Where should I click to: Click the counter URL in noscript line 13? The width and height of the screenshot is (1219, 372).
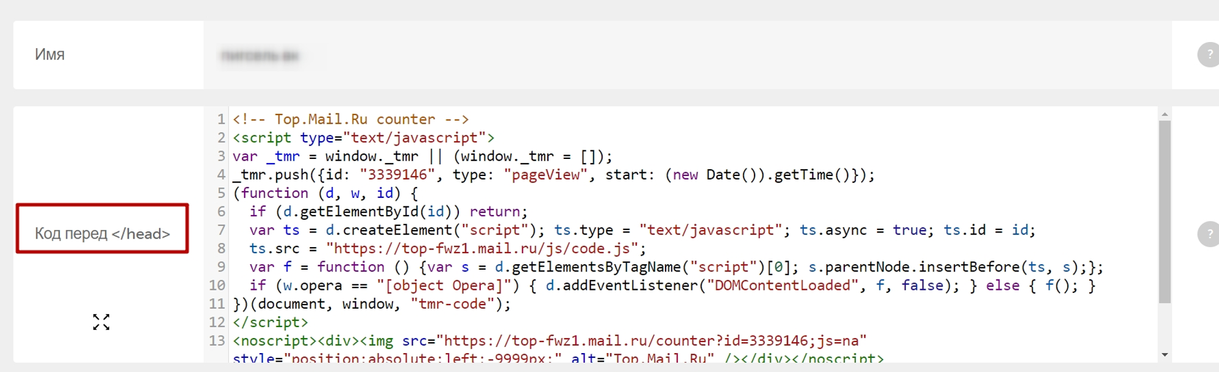click(x=652, y=341)
